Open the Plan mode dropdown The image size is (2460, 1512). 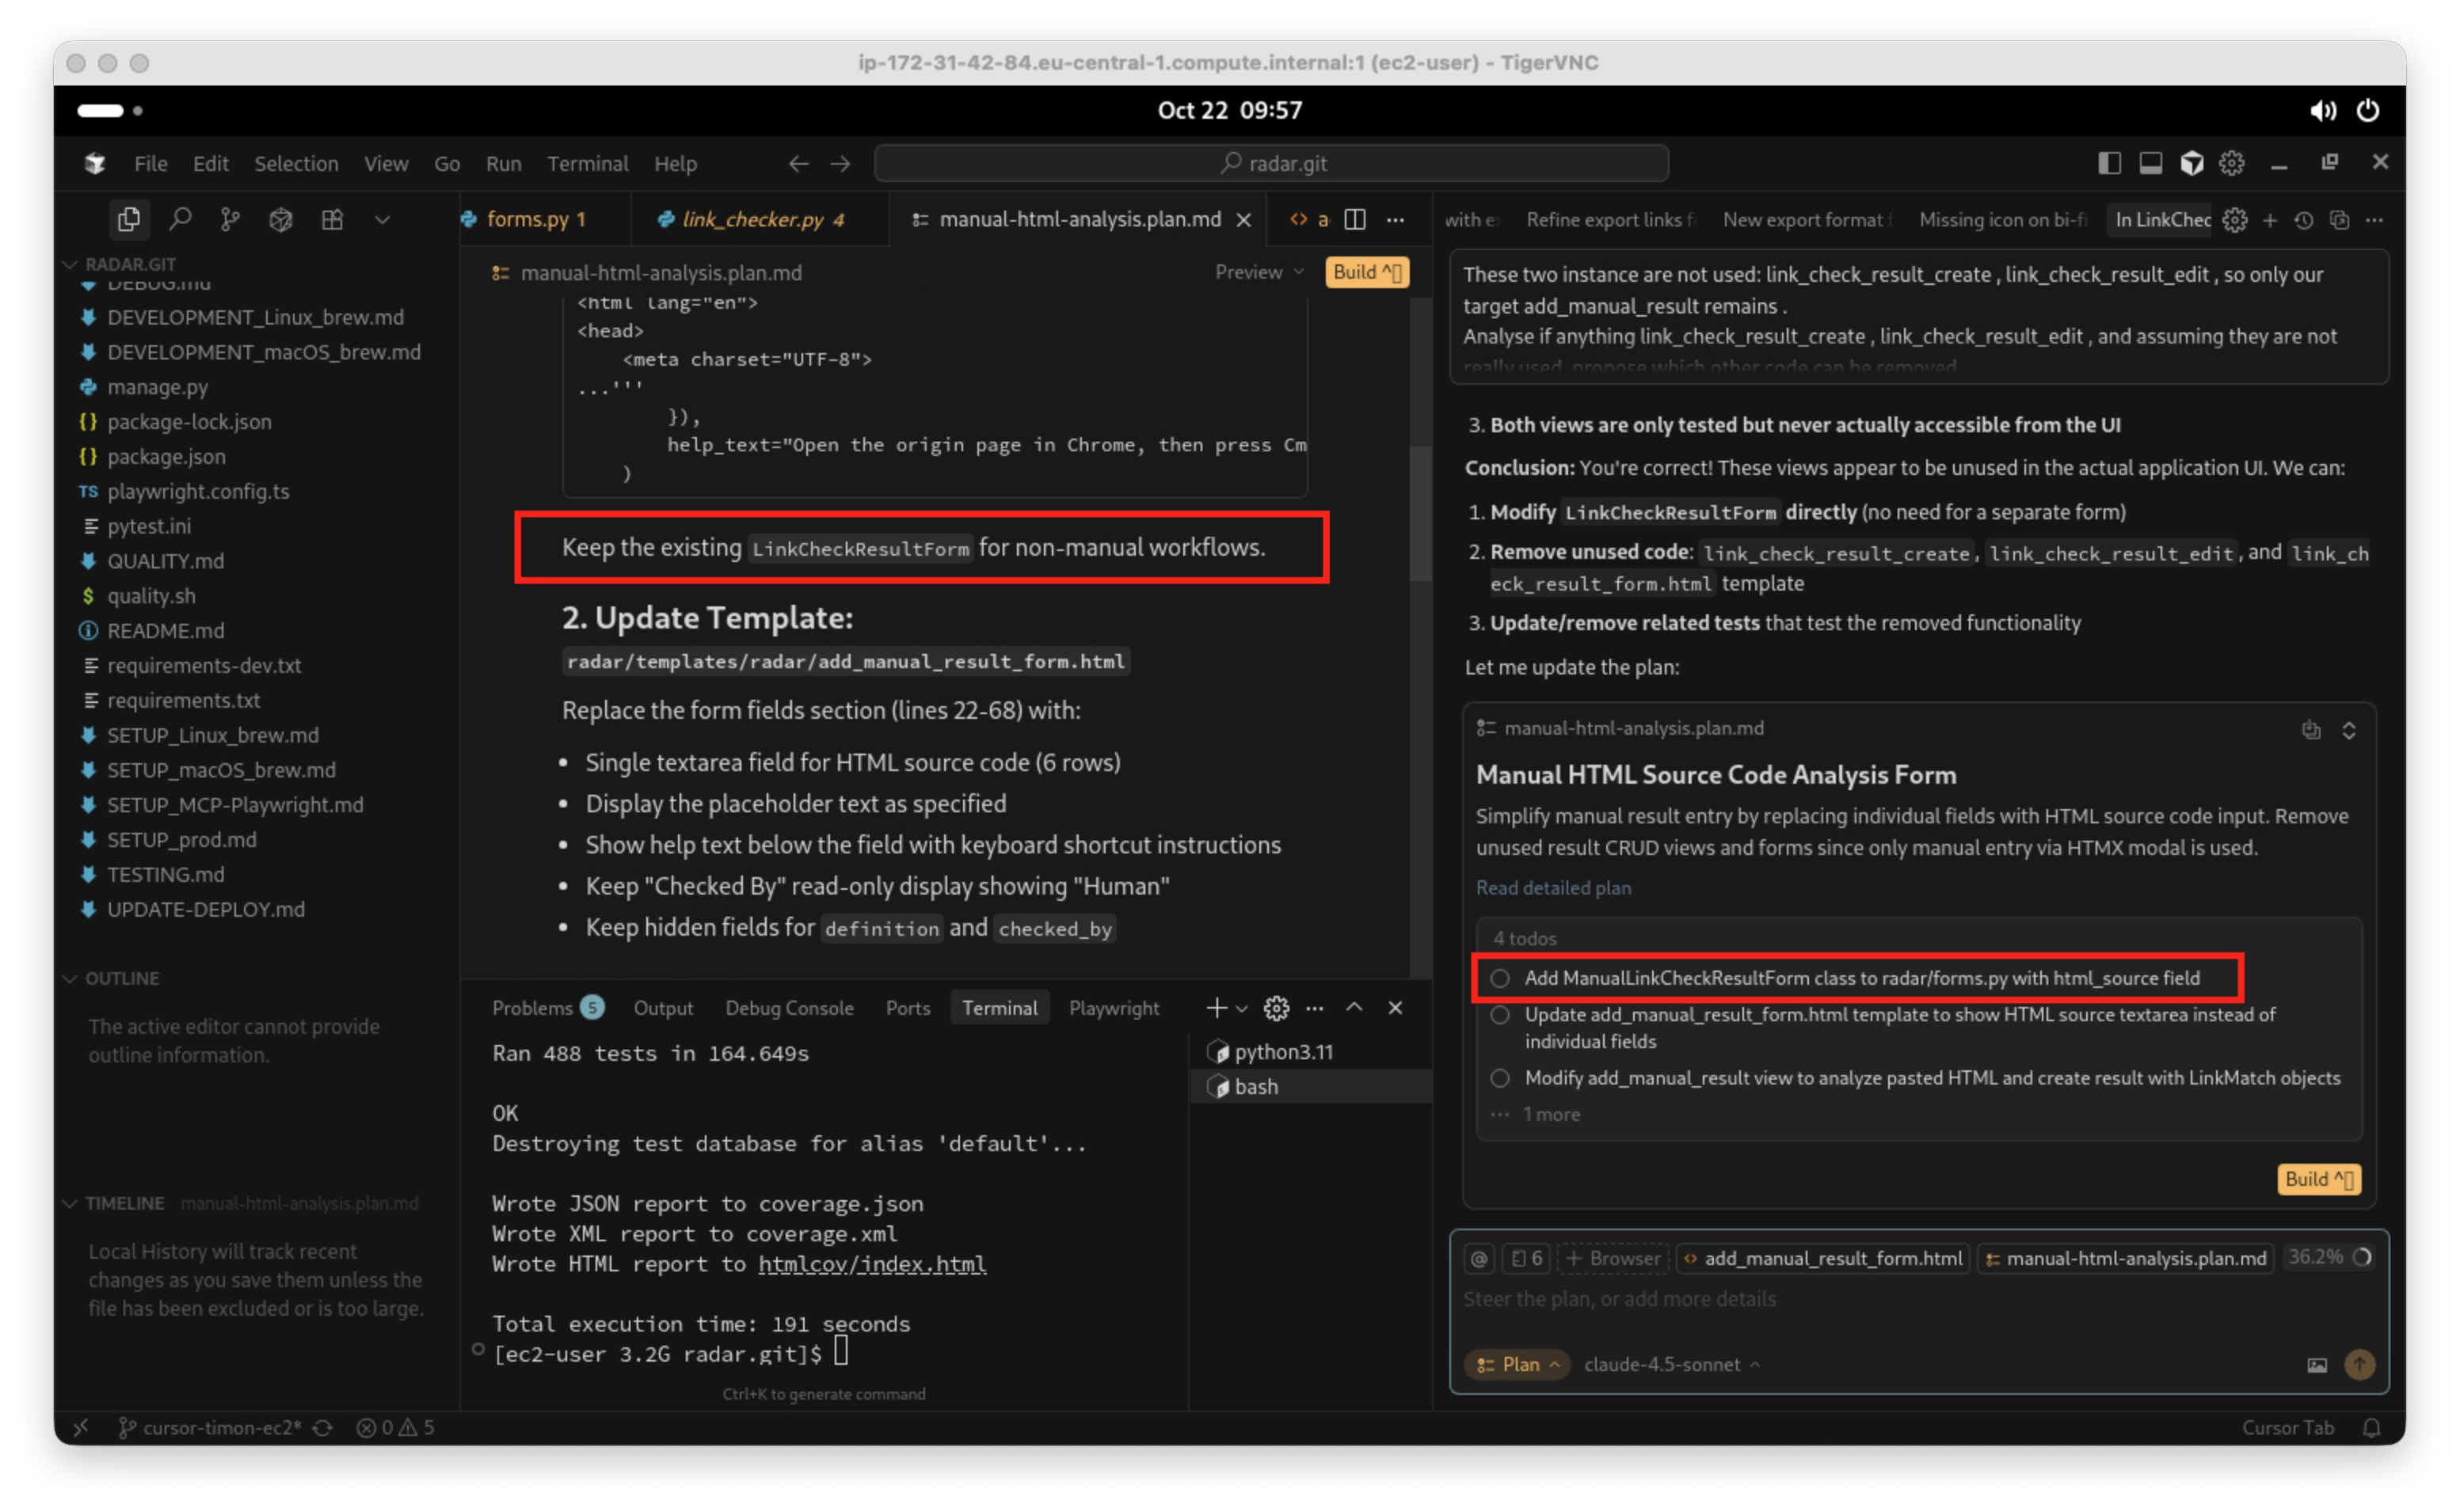pos(1518,1364)
